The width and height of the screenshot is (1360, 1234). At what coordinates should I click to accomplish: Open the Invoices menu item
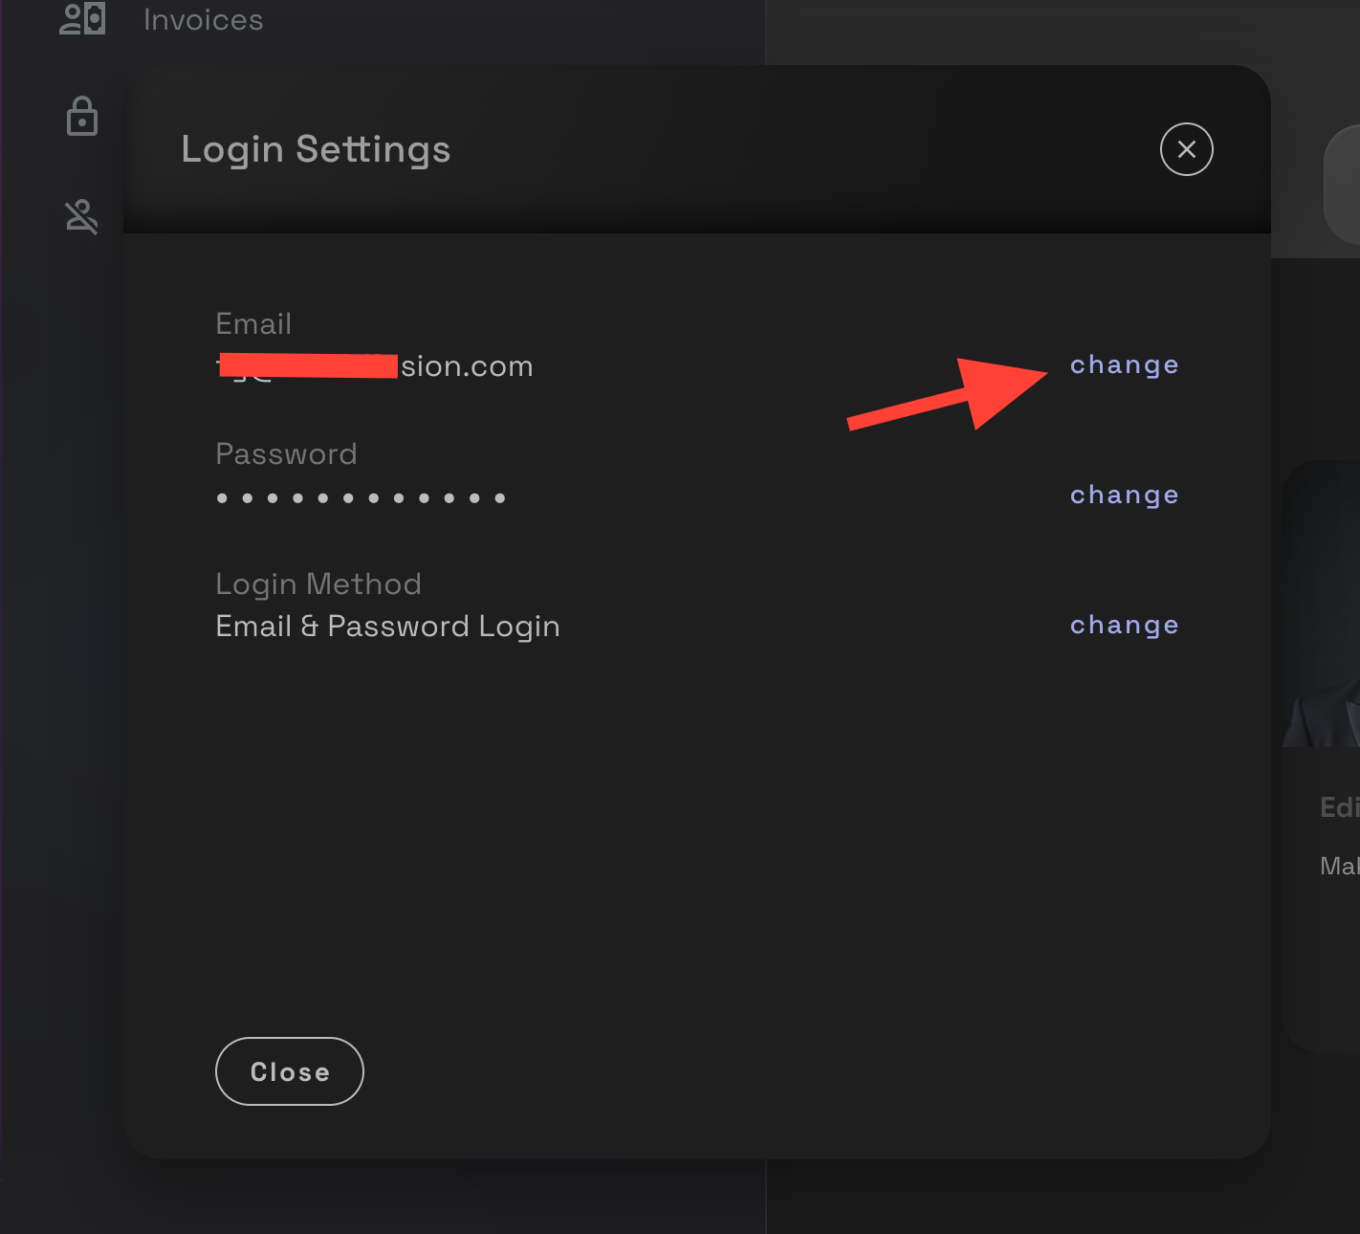tap(203, 20)
